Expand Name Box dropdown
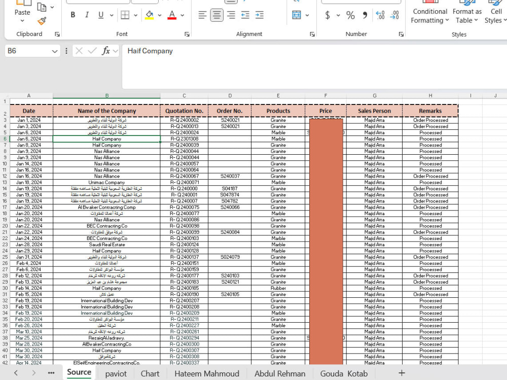This screenshot has height=380, width=507. coord(55,51)
